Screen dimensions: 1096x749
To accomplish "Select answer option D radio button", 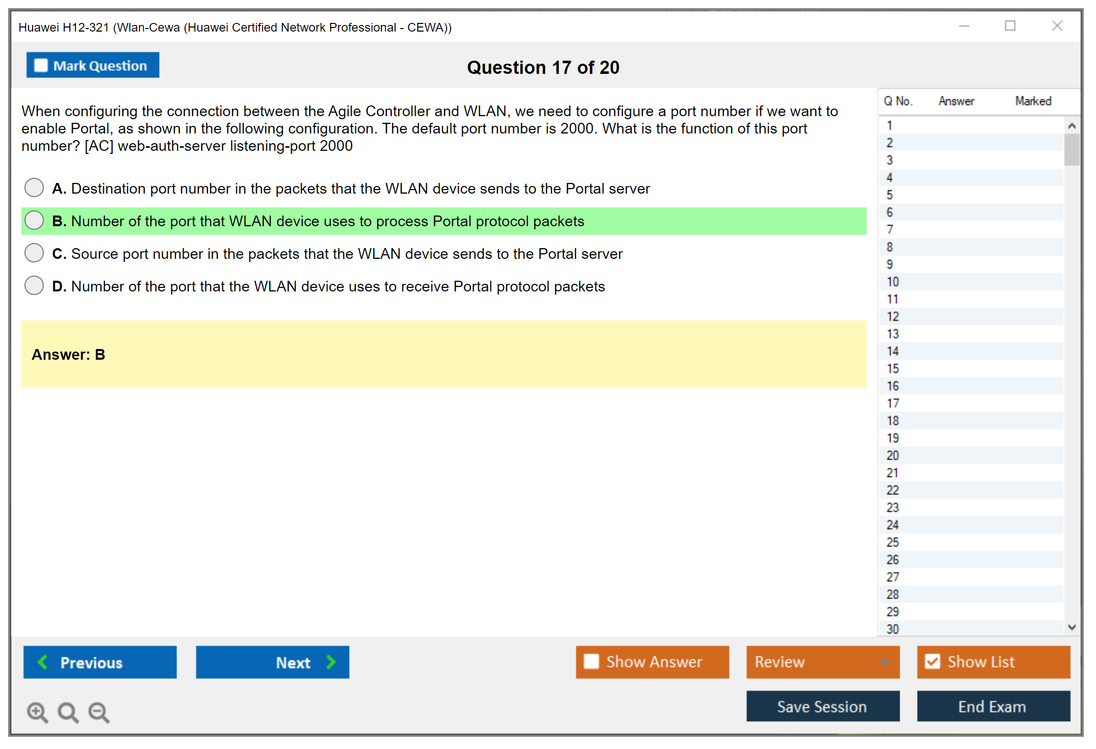I will point(34,285).
